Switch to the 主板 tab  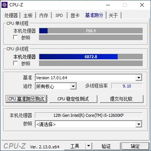28,15
